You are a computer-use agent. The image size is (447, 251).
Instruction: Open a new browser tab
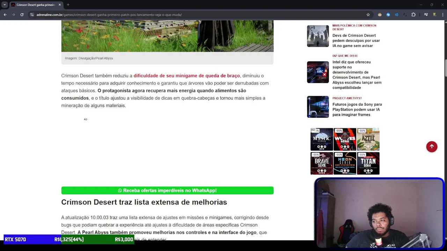(x=68, y=5)
